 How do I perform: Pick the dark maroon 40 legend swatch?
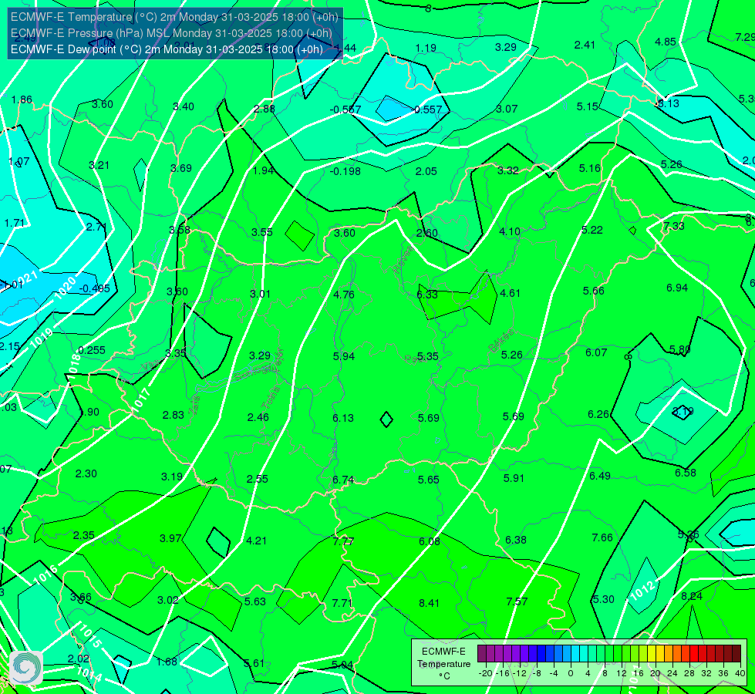click(x=736, y=654)
